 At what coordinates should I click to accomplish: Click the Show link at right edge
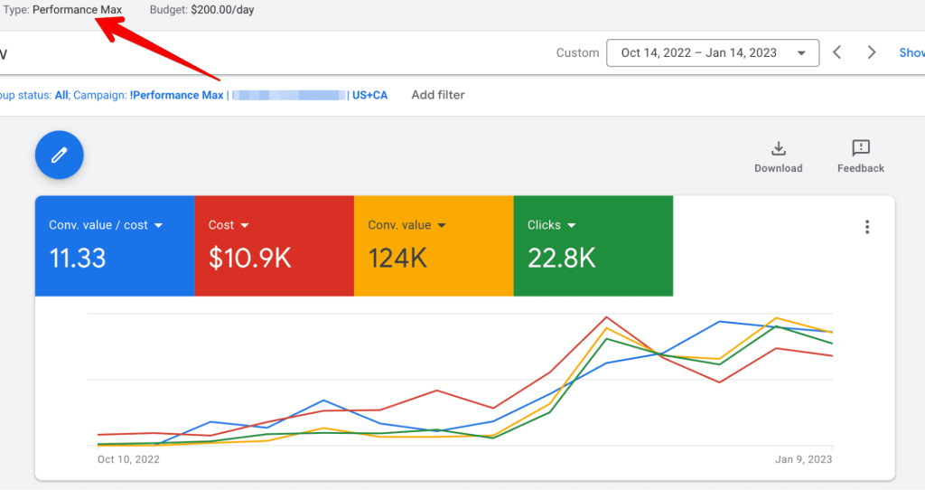click(911, 52)
